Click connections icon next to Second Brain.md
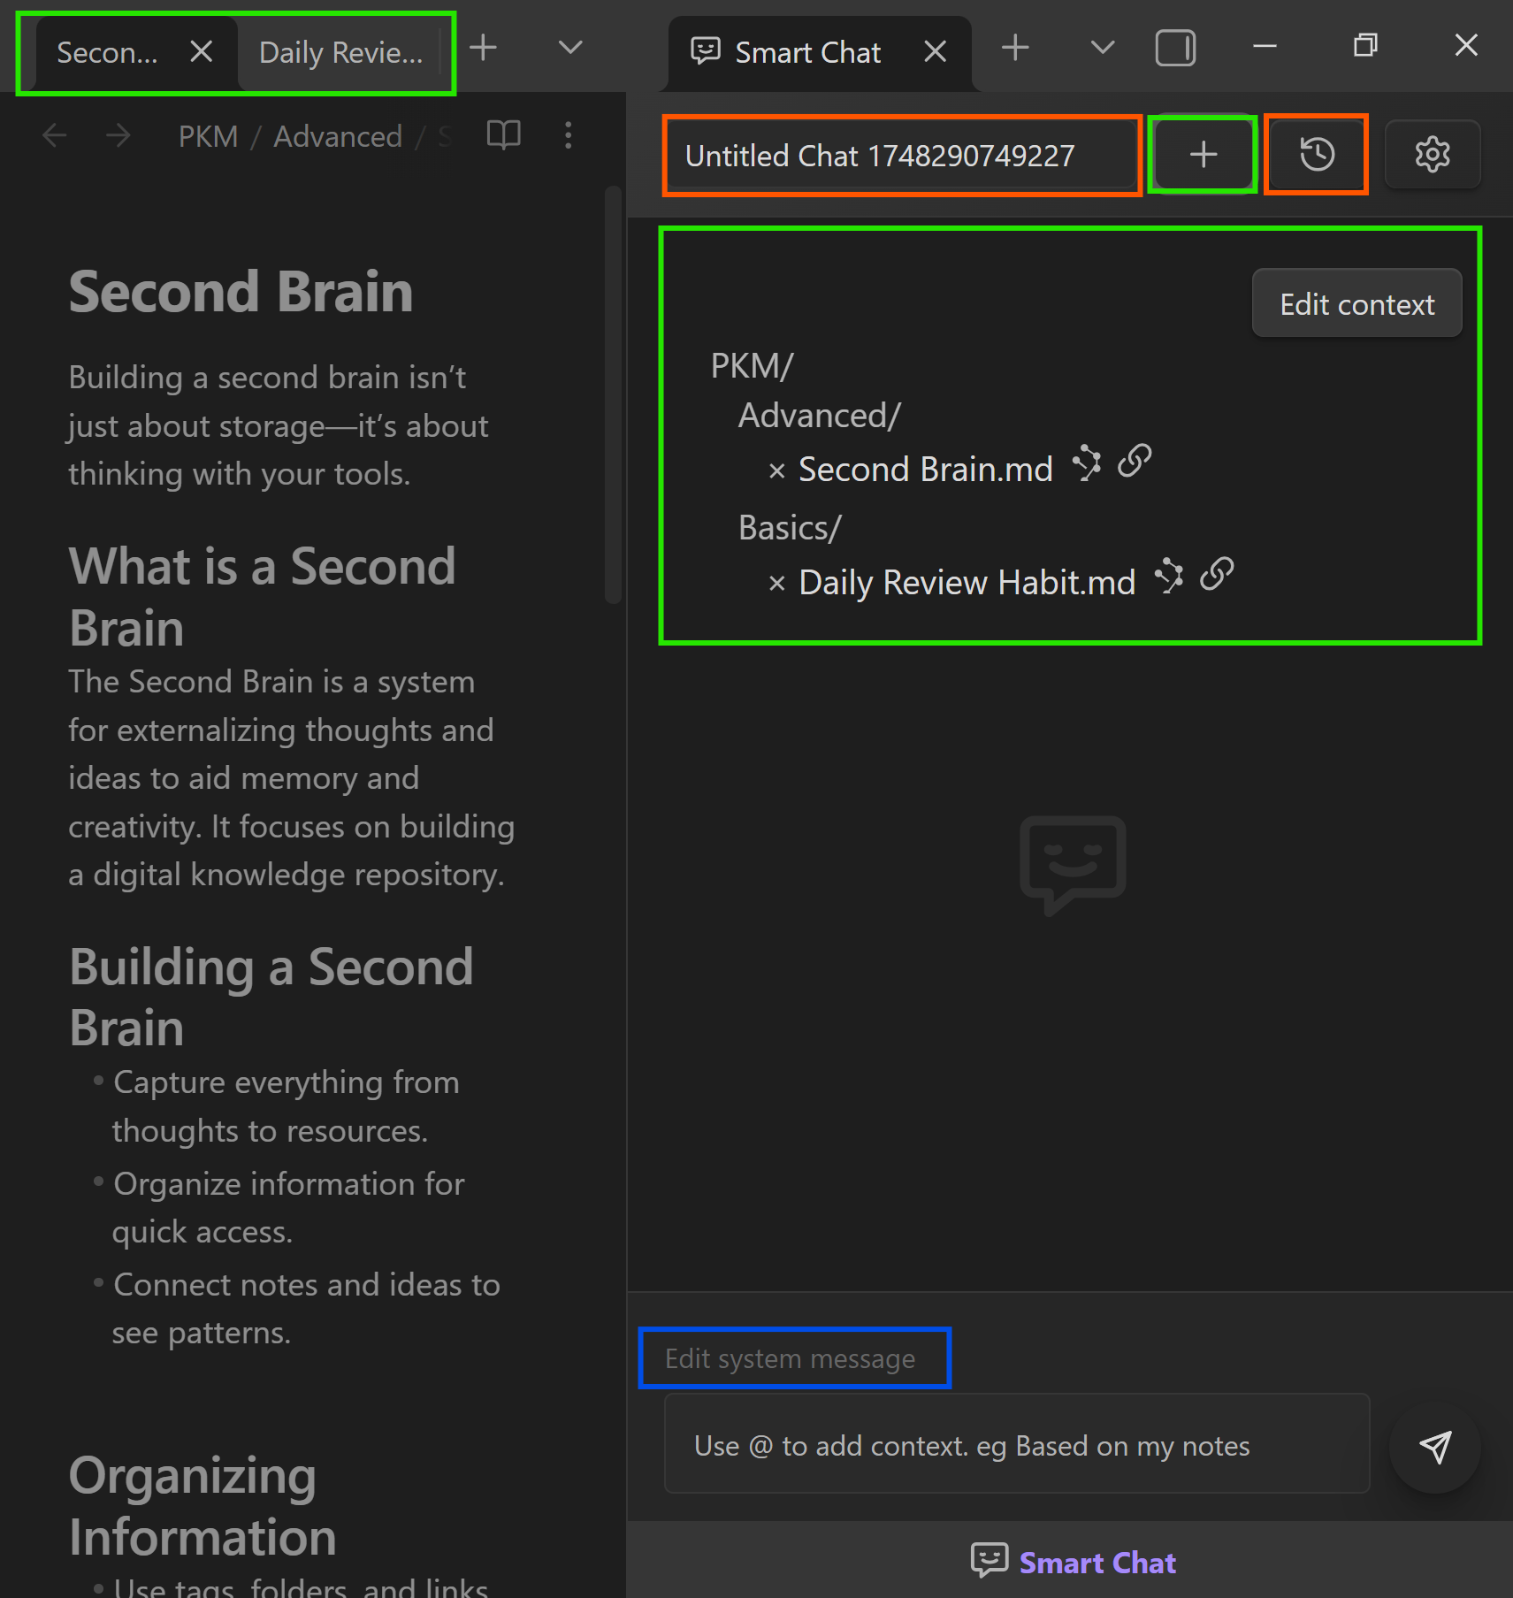 [x=1087, y=463]
